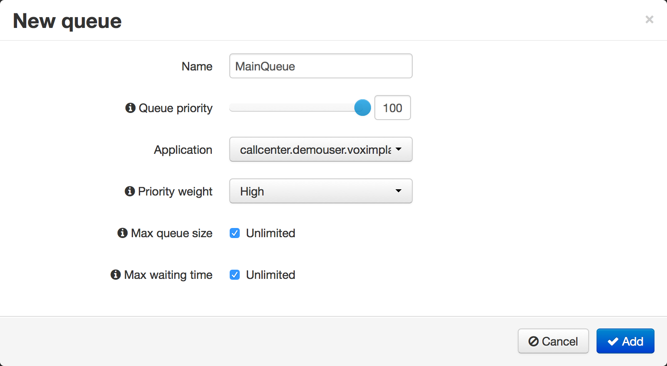Click the Priority weight info icon
This screenshot has width=667, height=366.
click(x=130, y=191)
